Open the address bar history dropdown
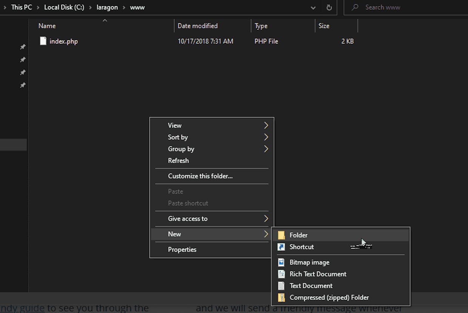Screen dimensions: 468x313 click(313, 8)
